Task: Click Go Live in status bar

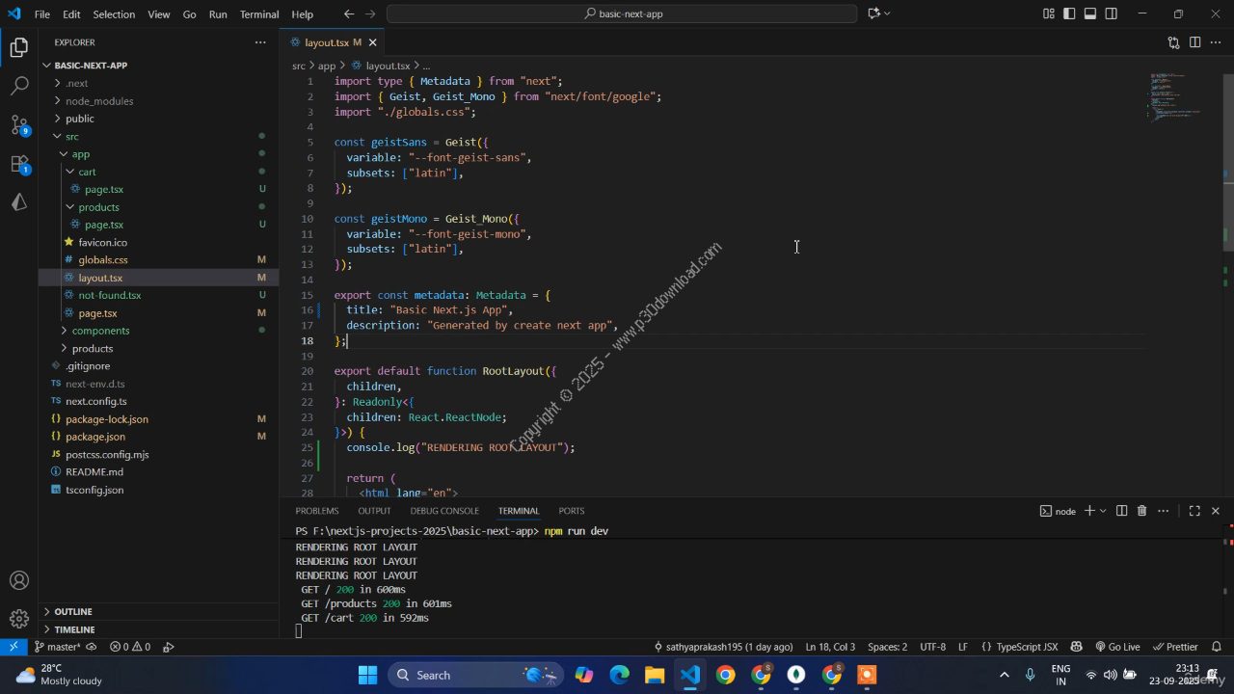Action: tap(1117, 647)
